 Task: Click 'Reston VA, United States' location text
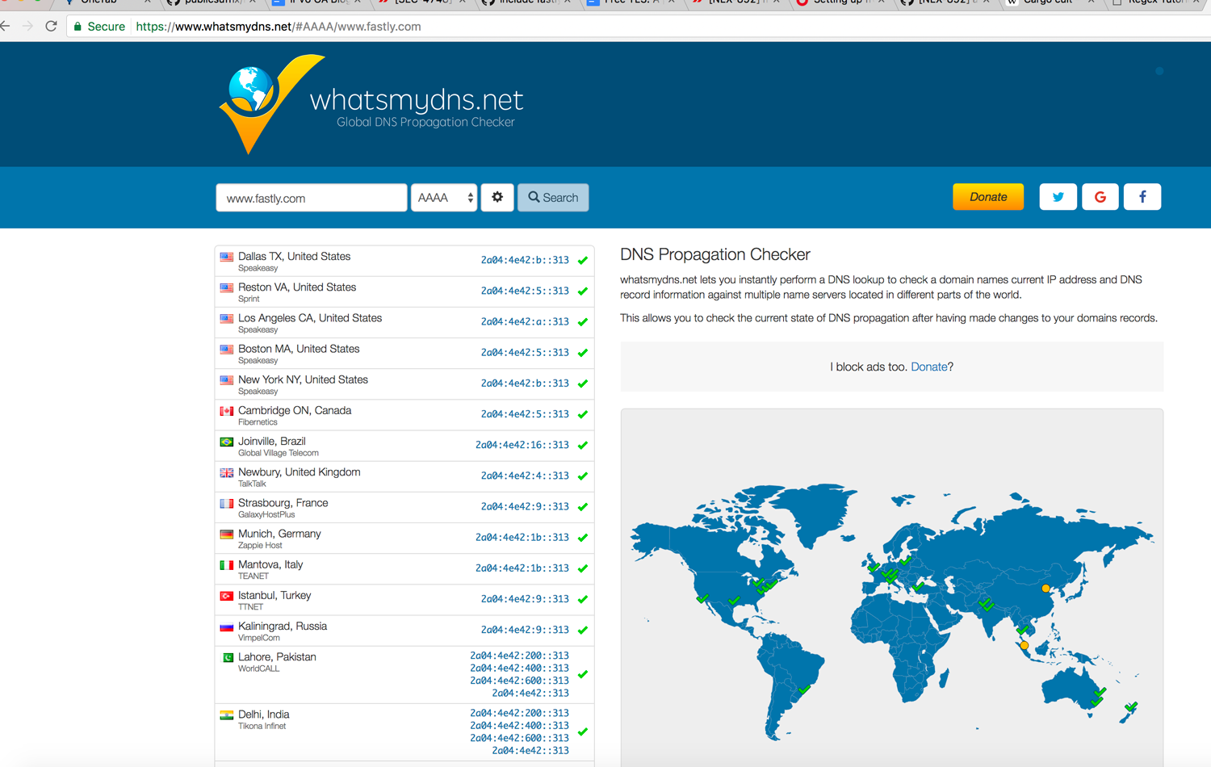[297, 287]
